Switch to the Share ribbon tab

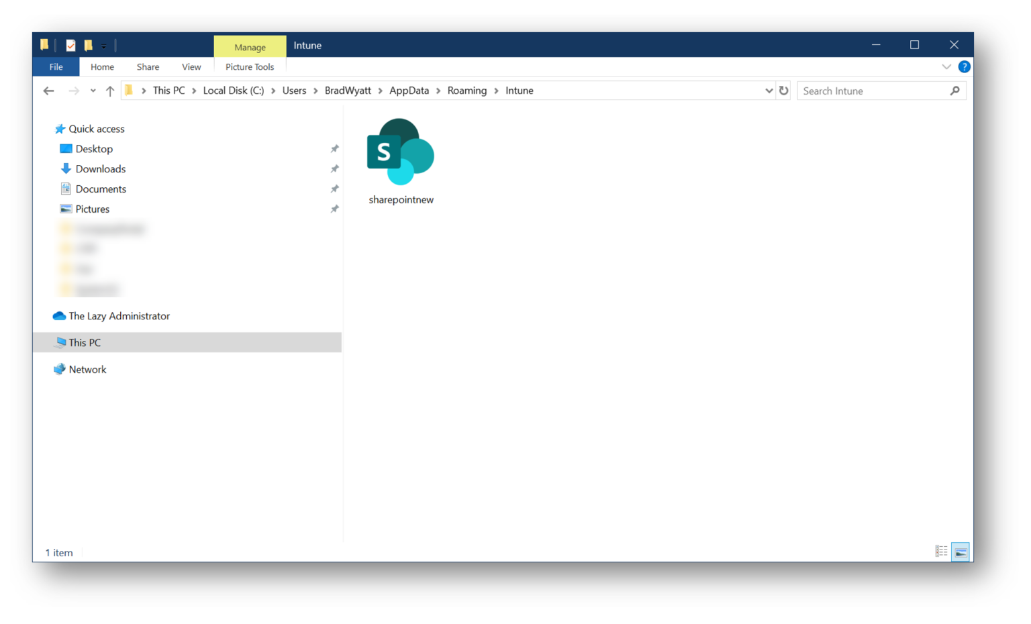[x=148, y=66]
